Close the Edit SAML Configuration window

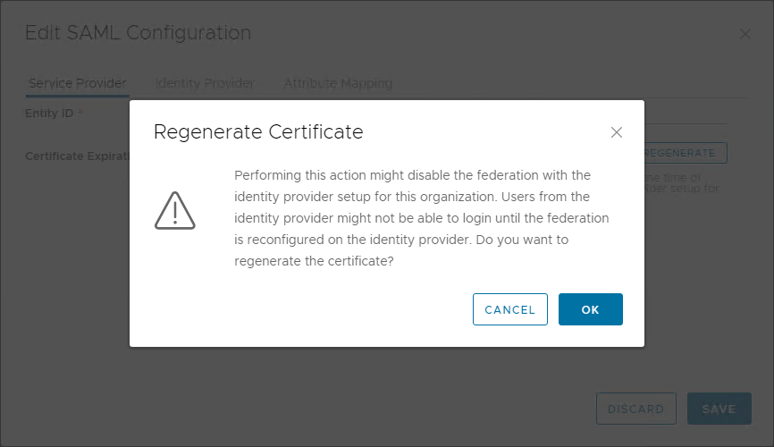(745, 34)
